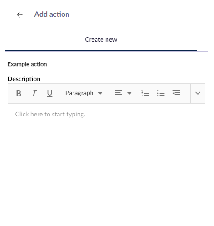Insert a numbered list
This screenshot has height=226, width=214.
[x=145, y=93]
